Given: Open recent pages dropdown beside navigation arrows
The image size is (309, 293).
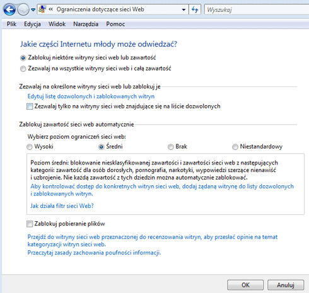Looking at the screenshot, I should (x=33, y=9).
